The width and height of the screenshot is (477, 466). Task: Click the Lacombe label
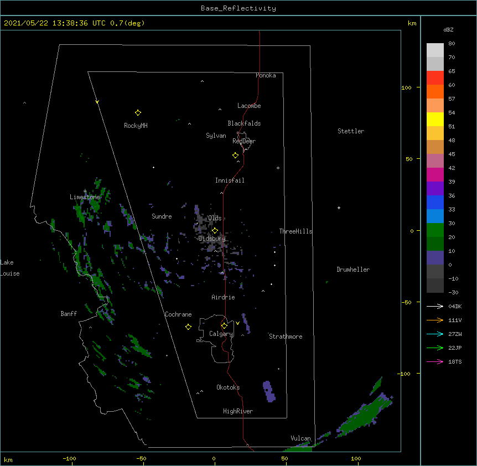(x=249, y=106)
